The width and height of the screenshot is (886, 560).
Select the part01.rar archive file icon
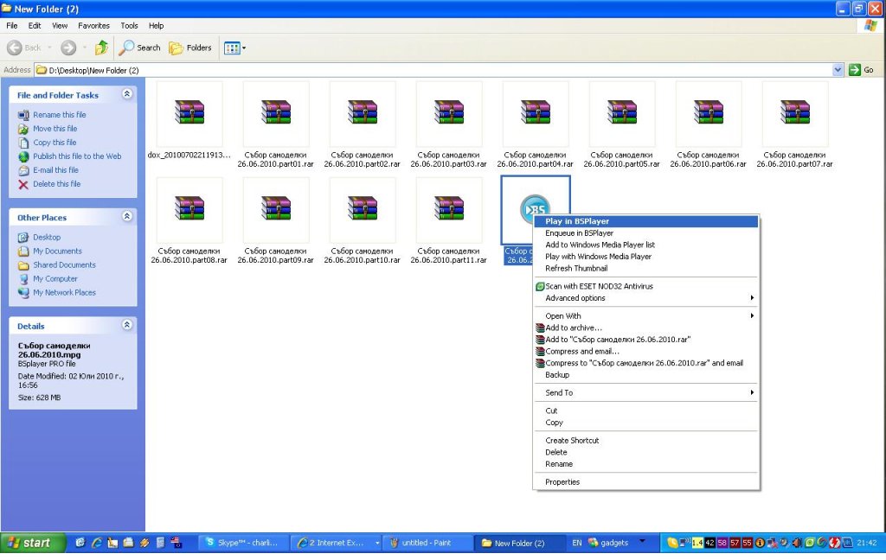[x=276, y=114]
